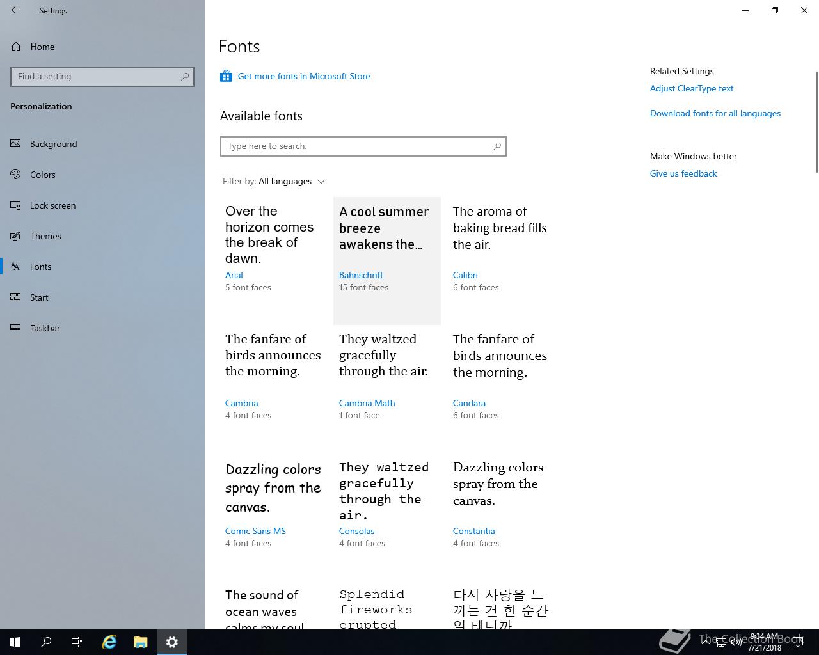Get more fonts in Microsoft Store
The height and width of the screenshot is (655, 819).
(304, 76)
